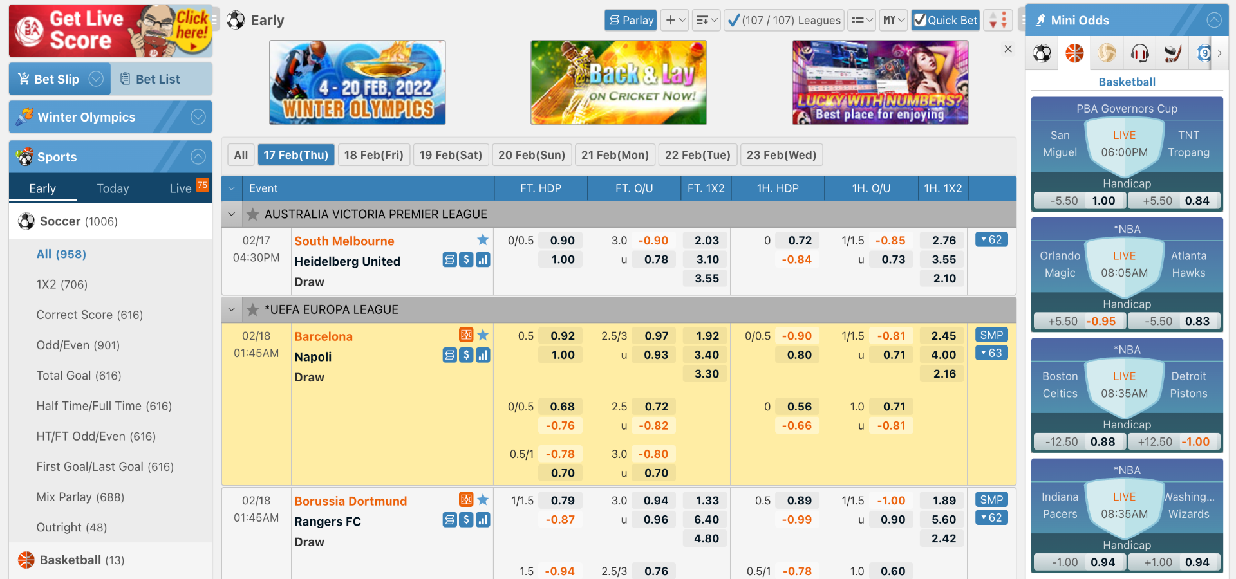Select the 18 Feb(Fri) date tab
Screen dimensions: 1236x579
pos(373,155)
